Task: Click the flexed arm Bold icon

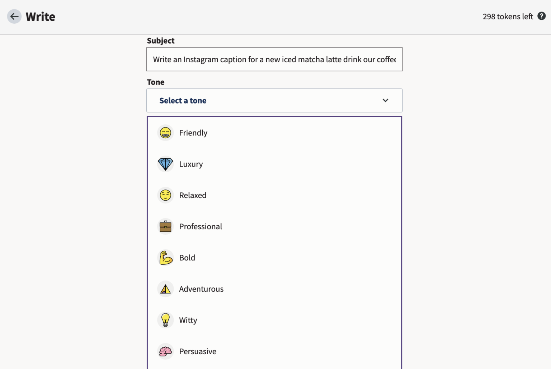Action: click(x=165, y=258)
